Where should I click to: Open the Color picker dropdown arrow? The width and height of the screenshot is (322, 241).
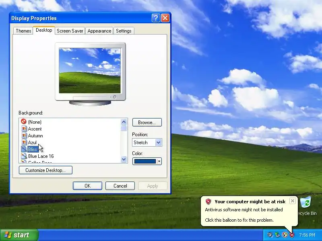point(159,161)
